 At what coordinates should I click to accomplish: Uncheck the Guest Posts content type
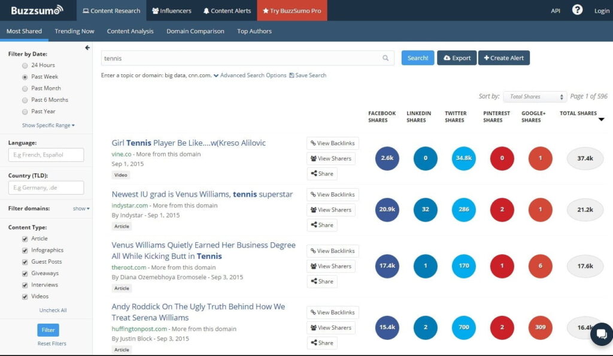[25, 262]
